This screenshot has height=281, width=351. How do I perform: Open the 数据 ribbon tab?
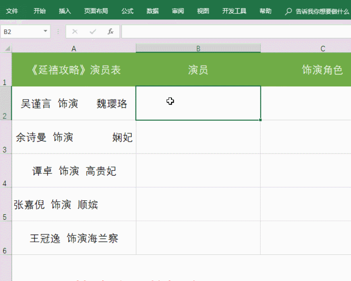pyautogui.click(x=153, y=11)
